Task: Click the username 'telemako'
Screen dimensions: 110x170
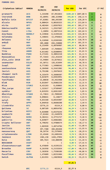Action: pos(7,37)
